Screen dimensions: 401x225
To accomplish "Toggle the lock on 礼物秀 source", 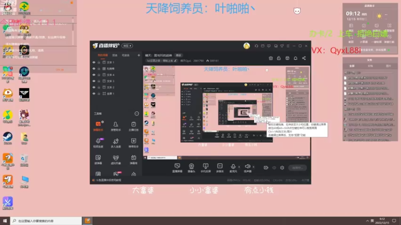I will (x=99, y=68).
